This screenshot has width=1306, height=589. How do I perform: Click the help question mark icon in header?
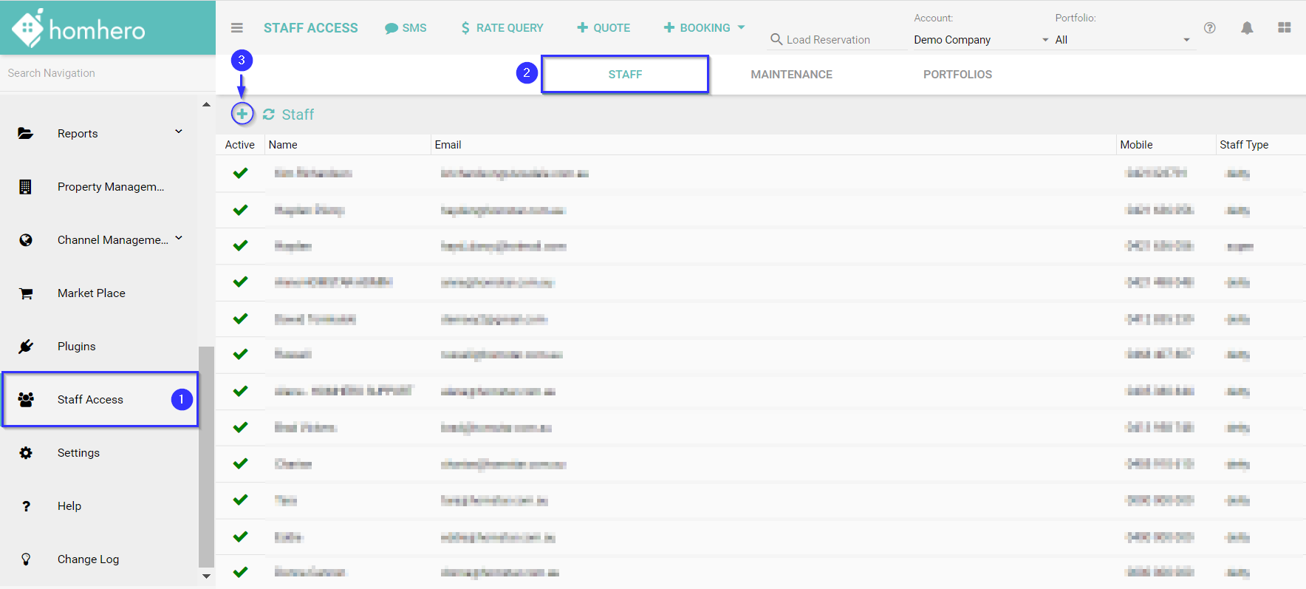(1209, 28)
